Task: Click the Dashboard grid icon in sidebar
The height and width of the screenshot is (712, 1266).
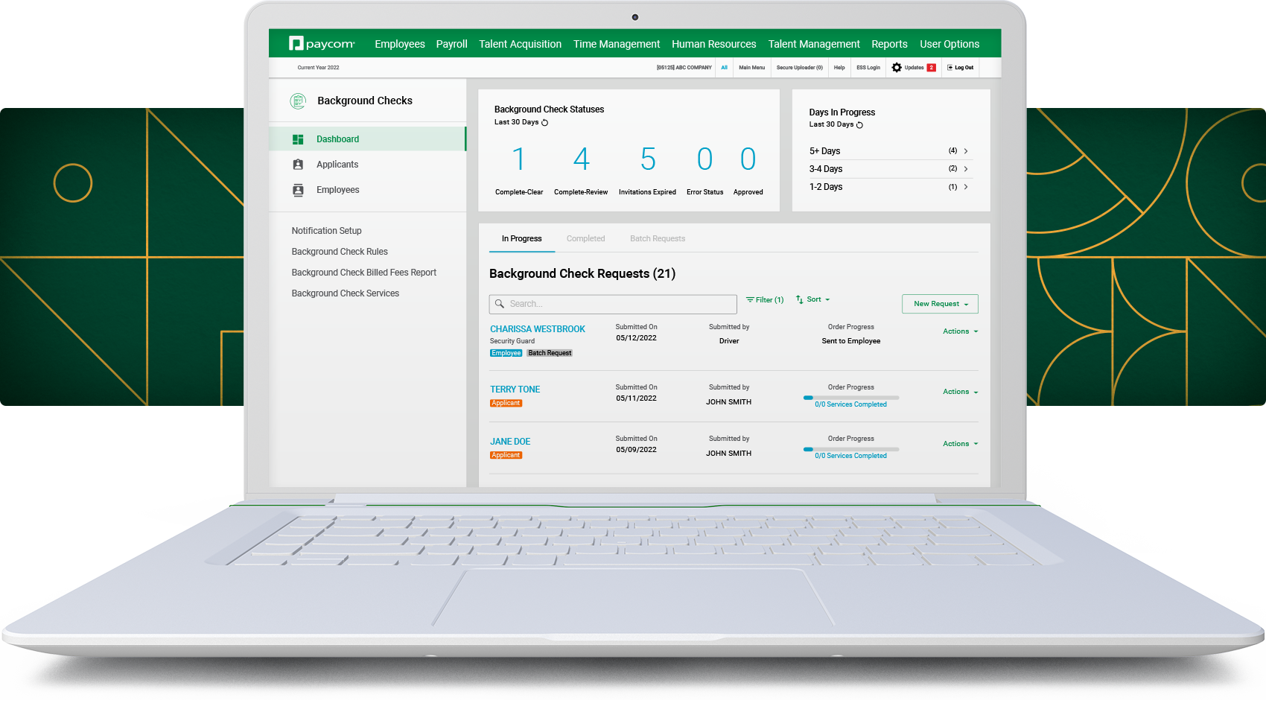Action: point(298,139)
